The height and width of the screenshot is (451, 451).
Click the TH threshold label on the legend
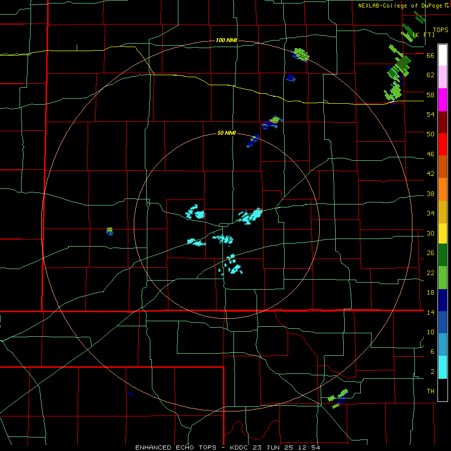tap(430, 391)
